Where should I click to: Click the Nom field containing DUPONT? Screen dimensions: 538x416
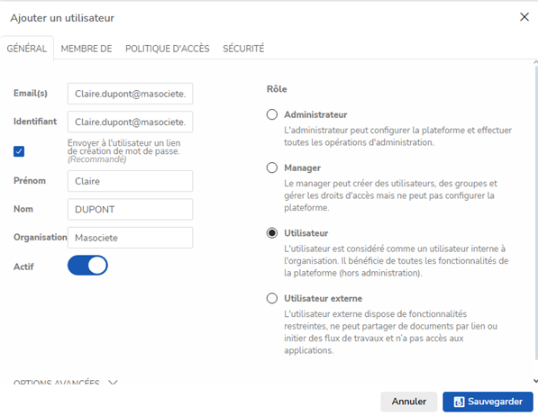(x=130, y=209)
